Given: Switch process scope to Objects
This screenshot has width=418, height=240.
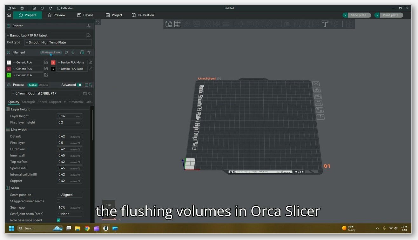Looking at the screenshot, I should pos(43,85).
